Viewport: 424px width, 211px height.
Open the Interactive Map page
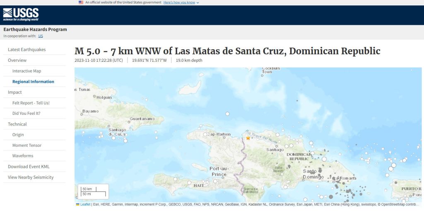pos(26,71)
